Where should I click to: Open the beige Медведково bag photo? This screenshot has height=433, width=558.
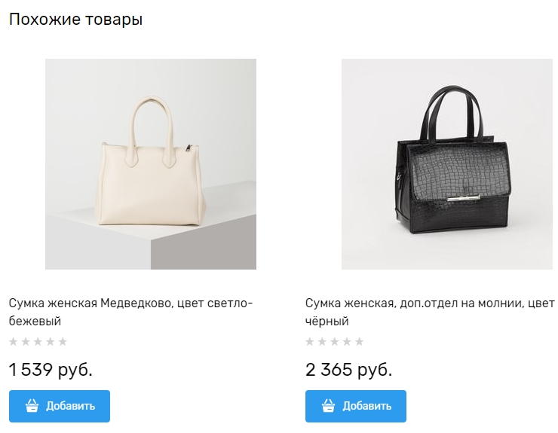pyautogui.click(x=151, y=164)
